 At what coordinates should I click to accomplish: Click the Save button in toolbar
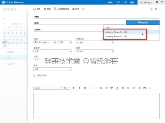coord(37,9)
